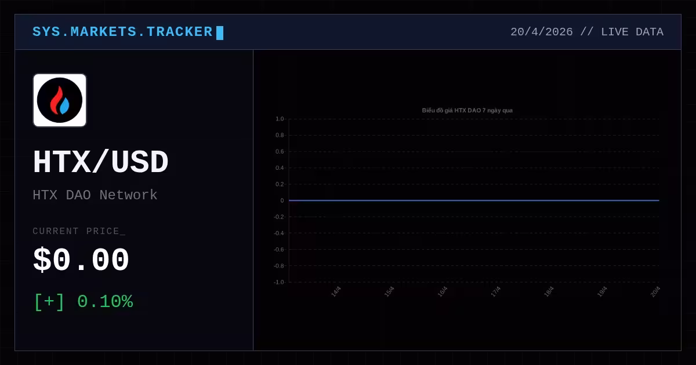This screenshot has width=696, height=365.
Task: Select the 18/4 date on x-axis
Action: [x=549, y=291]
